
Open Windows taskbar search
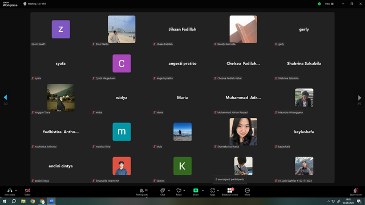point(14,201)
